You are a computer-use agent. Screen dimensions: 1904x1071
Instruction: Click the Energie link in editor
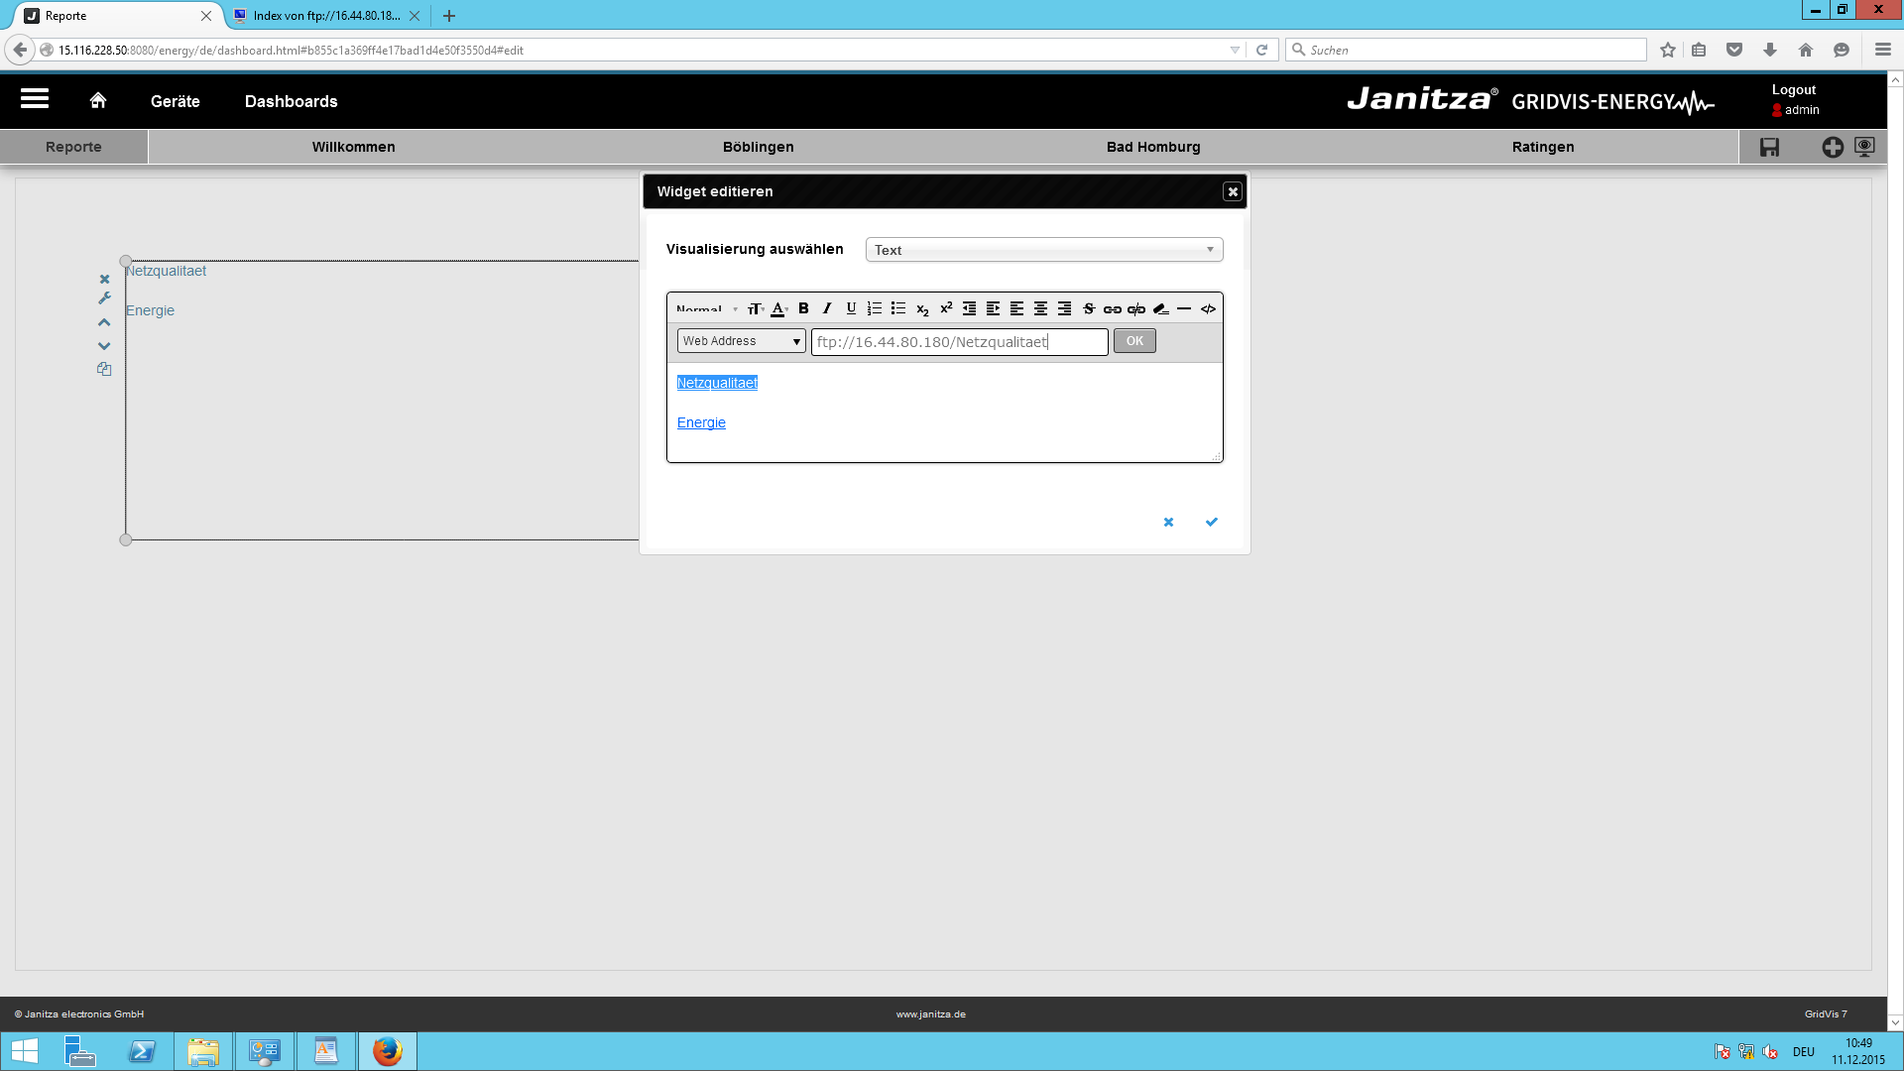[701, 422]
